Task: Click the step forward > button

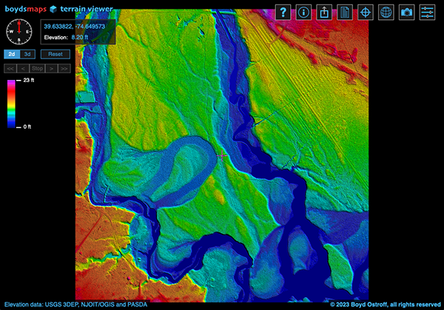Action: point(53,68)
